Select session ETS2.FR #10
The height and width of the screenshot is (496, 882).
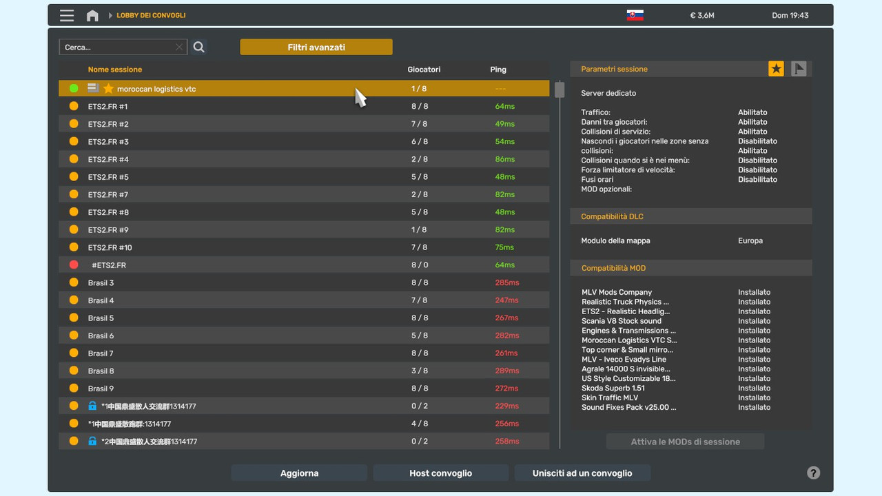[x=304, y=247]
